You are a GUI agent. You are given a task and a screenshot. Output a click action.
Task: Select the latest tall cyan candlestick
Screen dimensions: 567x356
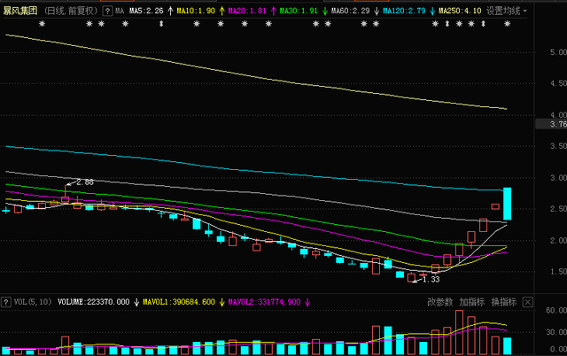click(x=508, y=204)
